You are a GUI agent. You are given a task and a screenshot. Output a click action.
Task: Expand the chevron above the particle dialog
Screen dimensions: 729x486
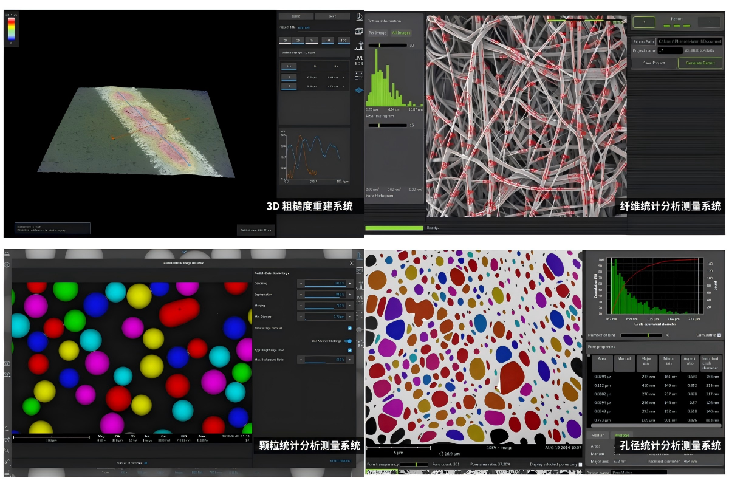(183, 252)
